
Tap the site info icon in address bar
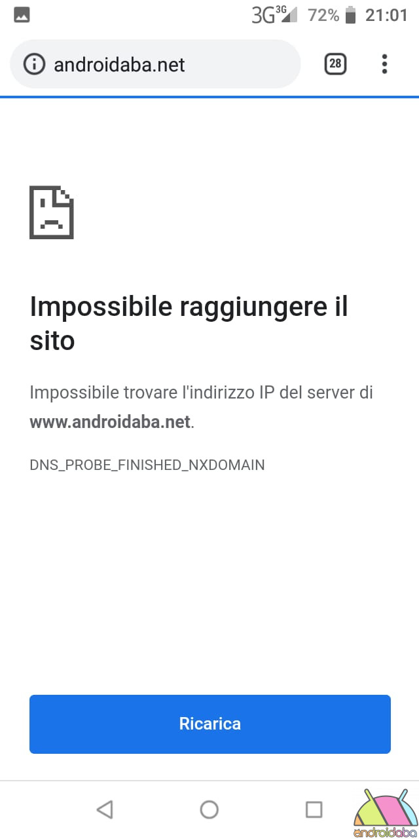[35, 64]
